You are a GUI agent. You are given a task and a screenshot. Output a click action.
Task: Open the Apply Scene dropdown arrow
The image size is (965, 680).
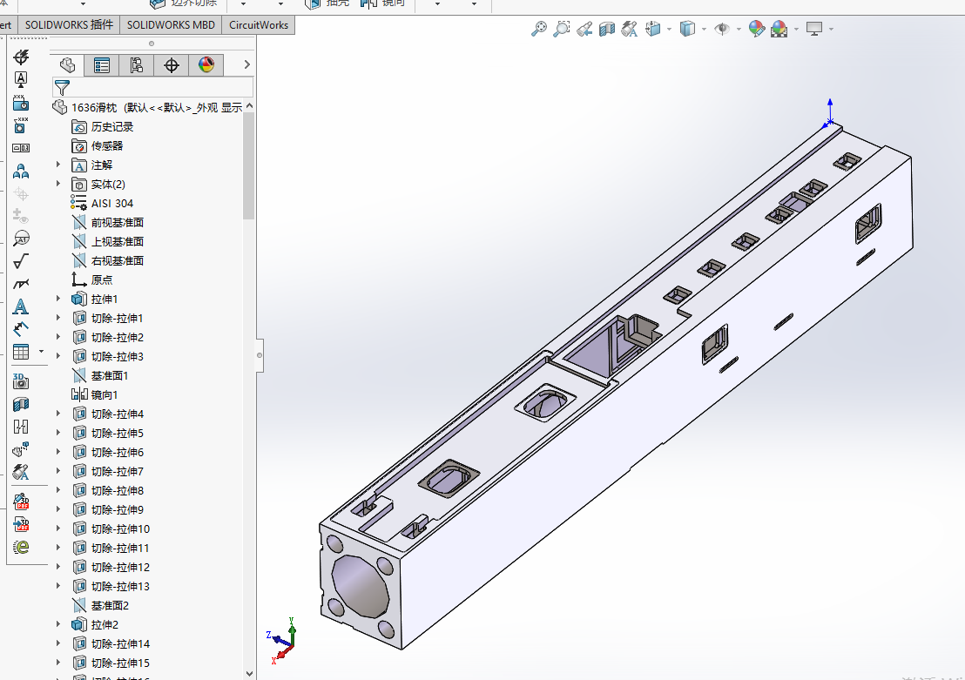[x=796, y=29]
